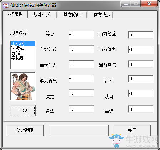Click the 武术 attribute input field
160x150 pixels.
pyautogui.click(x=140, y=79)
